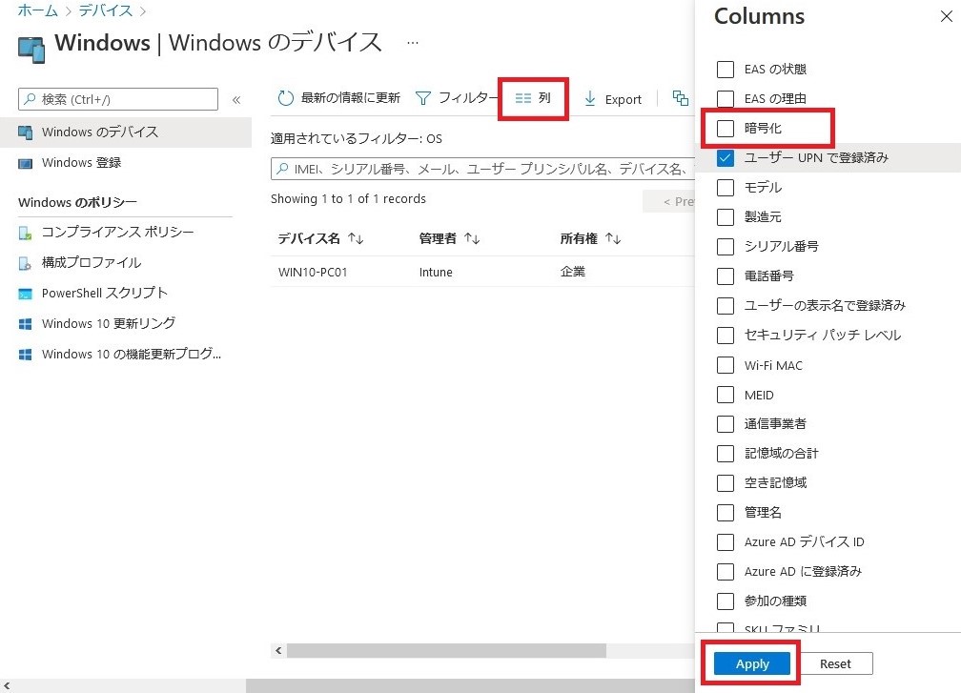Open the ellipsis menu beside the page title
Image resolution: width=961 pixels, height=693 pixels.
413,43
